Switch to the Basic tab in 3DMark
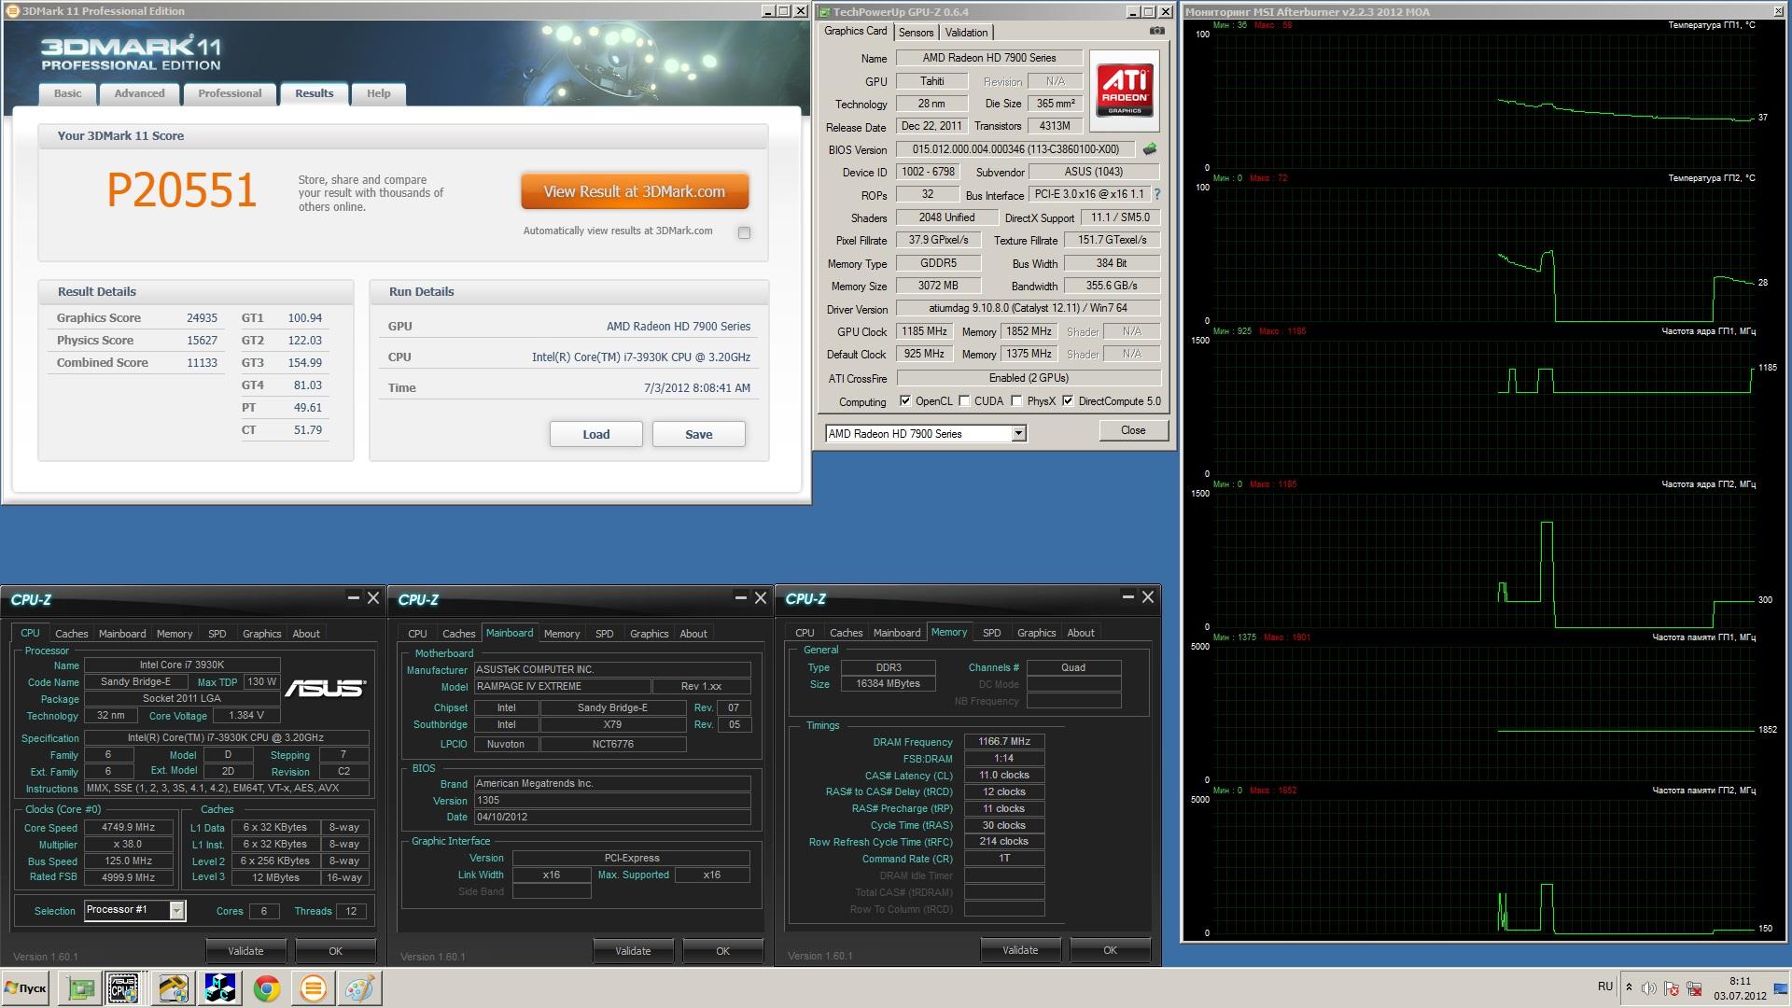 (67, 93)
